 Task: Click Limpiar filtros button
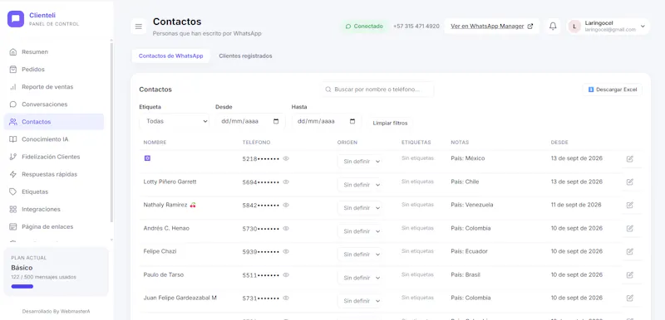point(390,123)
